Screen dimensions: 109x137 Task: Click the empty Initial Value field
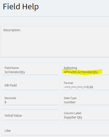click(x=30, y=115)
